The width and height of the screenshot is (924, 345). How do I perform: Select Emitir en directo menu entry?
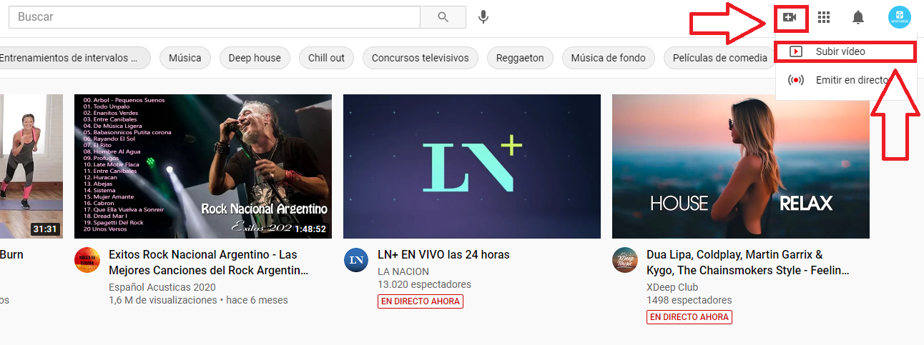pos(845,80)
